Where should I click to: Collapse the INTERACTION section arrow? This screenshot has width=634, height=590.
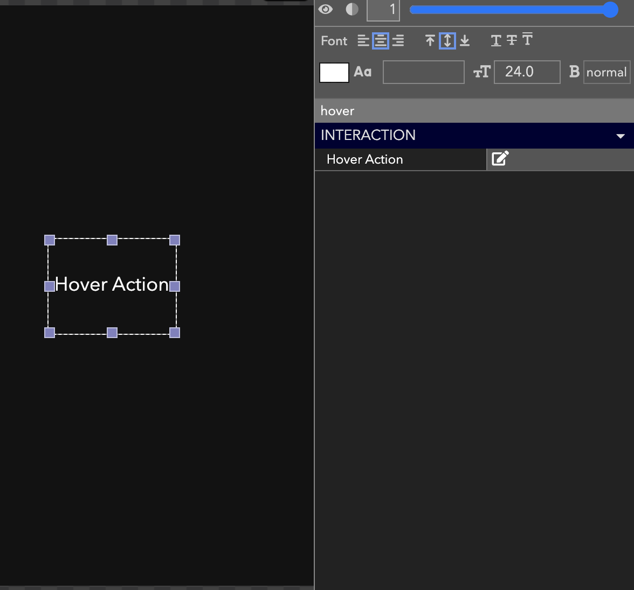(620, 136)
